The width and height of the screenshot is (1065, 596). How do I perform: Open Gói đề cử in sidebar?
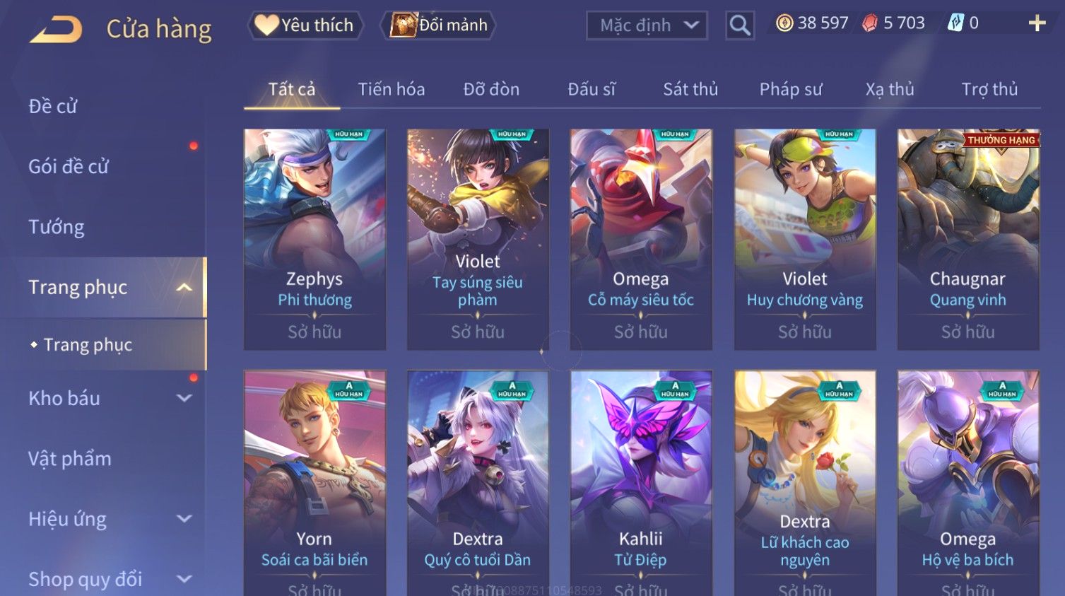69,166
